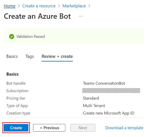Open the ellipsis more options menu

[x=81, y=16]
